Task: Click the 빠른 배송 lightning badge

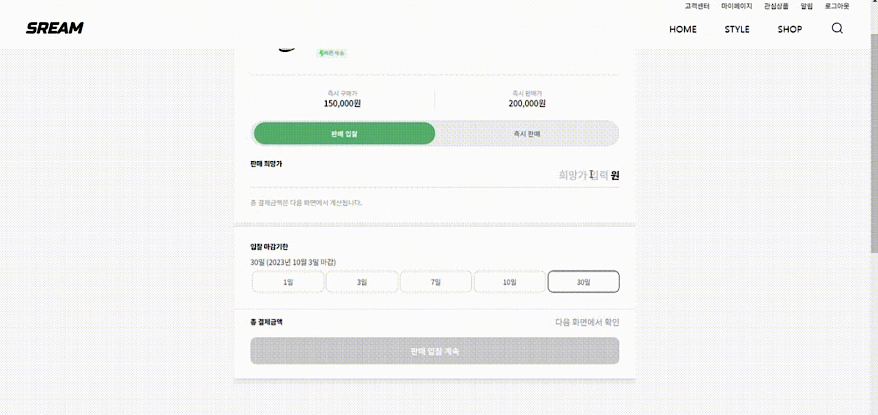Action: pos(332,53)
